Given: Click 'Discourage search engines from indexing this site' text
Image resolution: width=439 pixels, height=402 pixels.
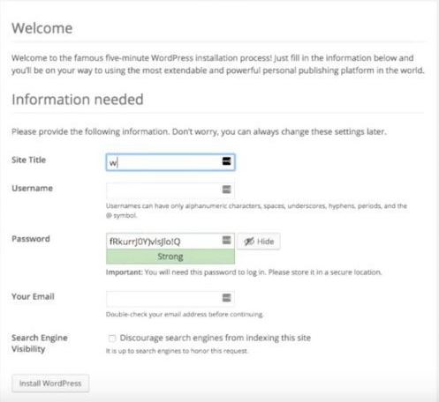Looking at the screenshot, I should click(216, 338).
